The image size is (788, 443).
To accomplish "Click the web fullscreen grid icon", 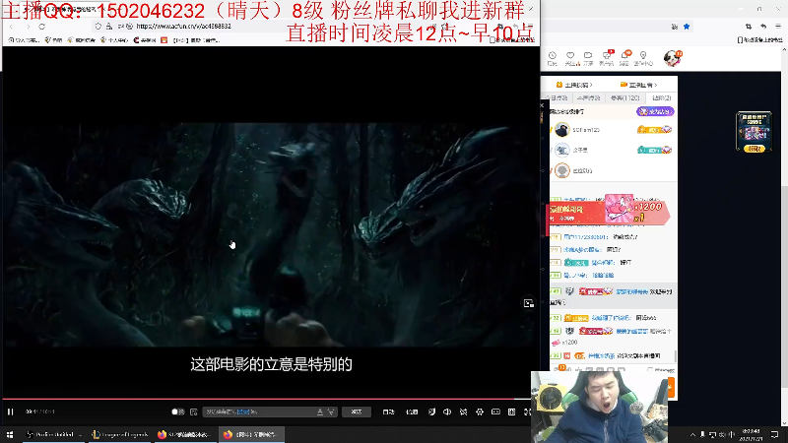I will 511,411.
